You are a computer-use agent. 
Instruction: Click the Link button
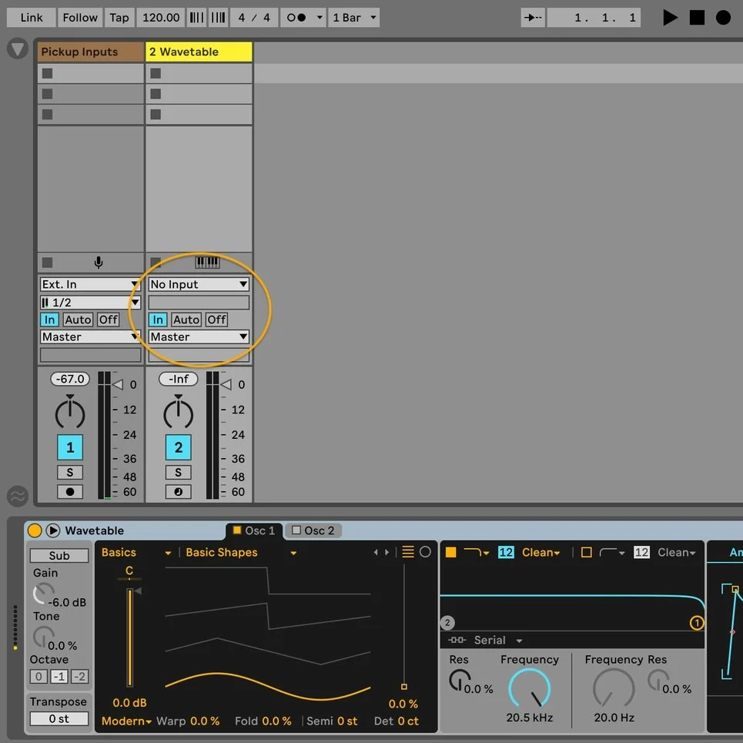(x=32, y=18)
